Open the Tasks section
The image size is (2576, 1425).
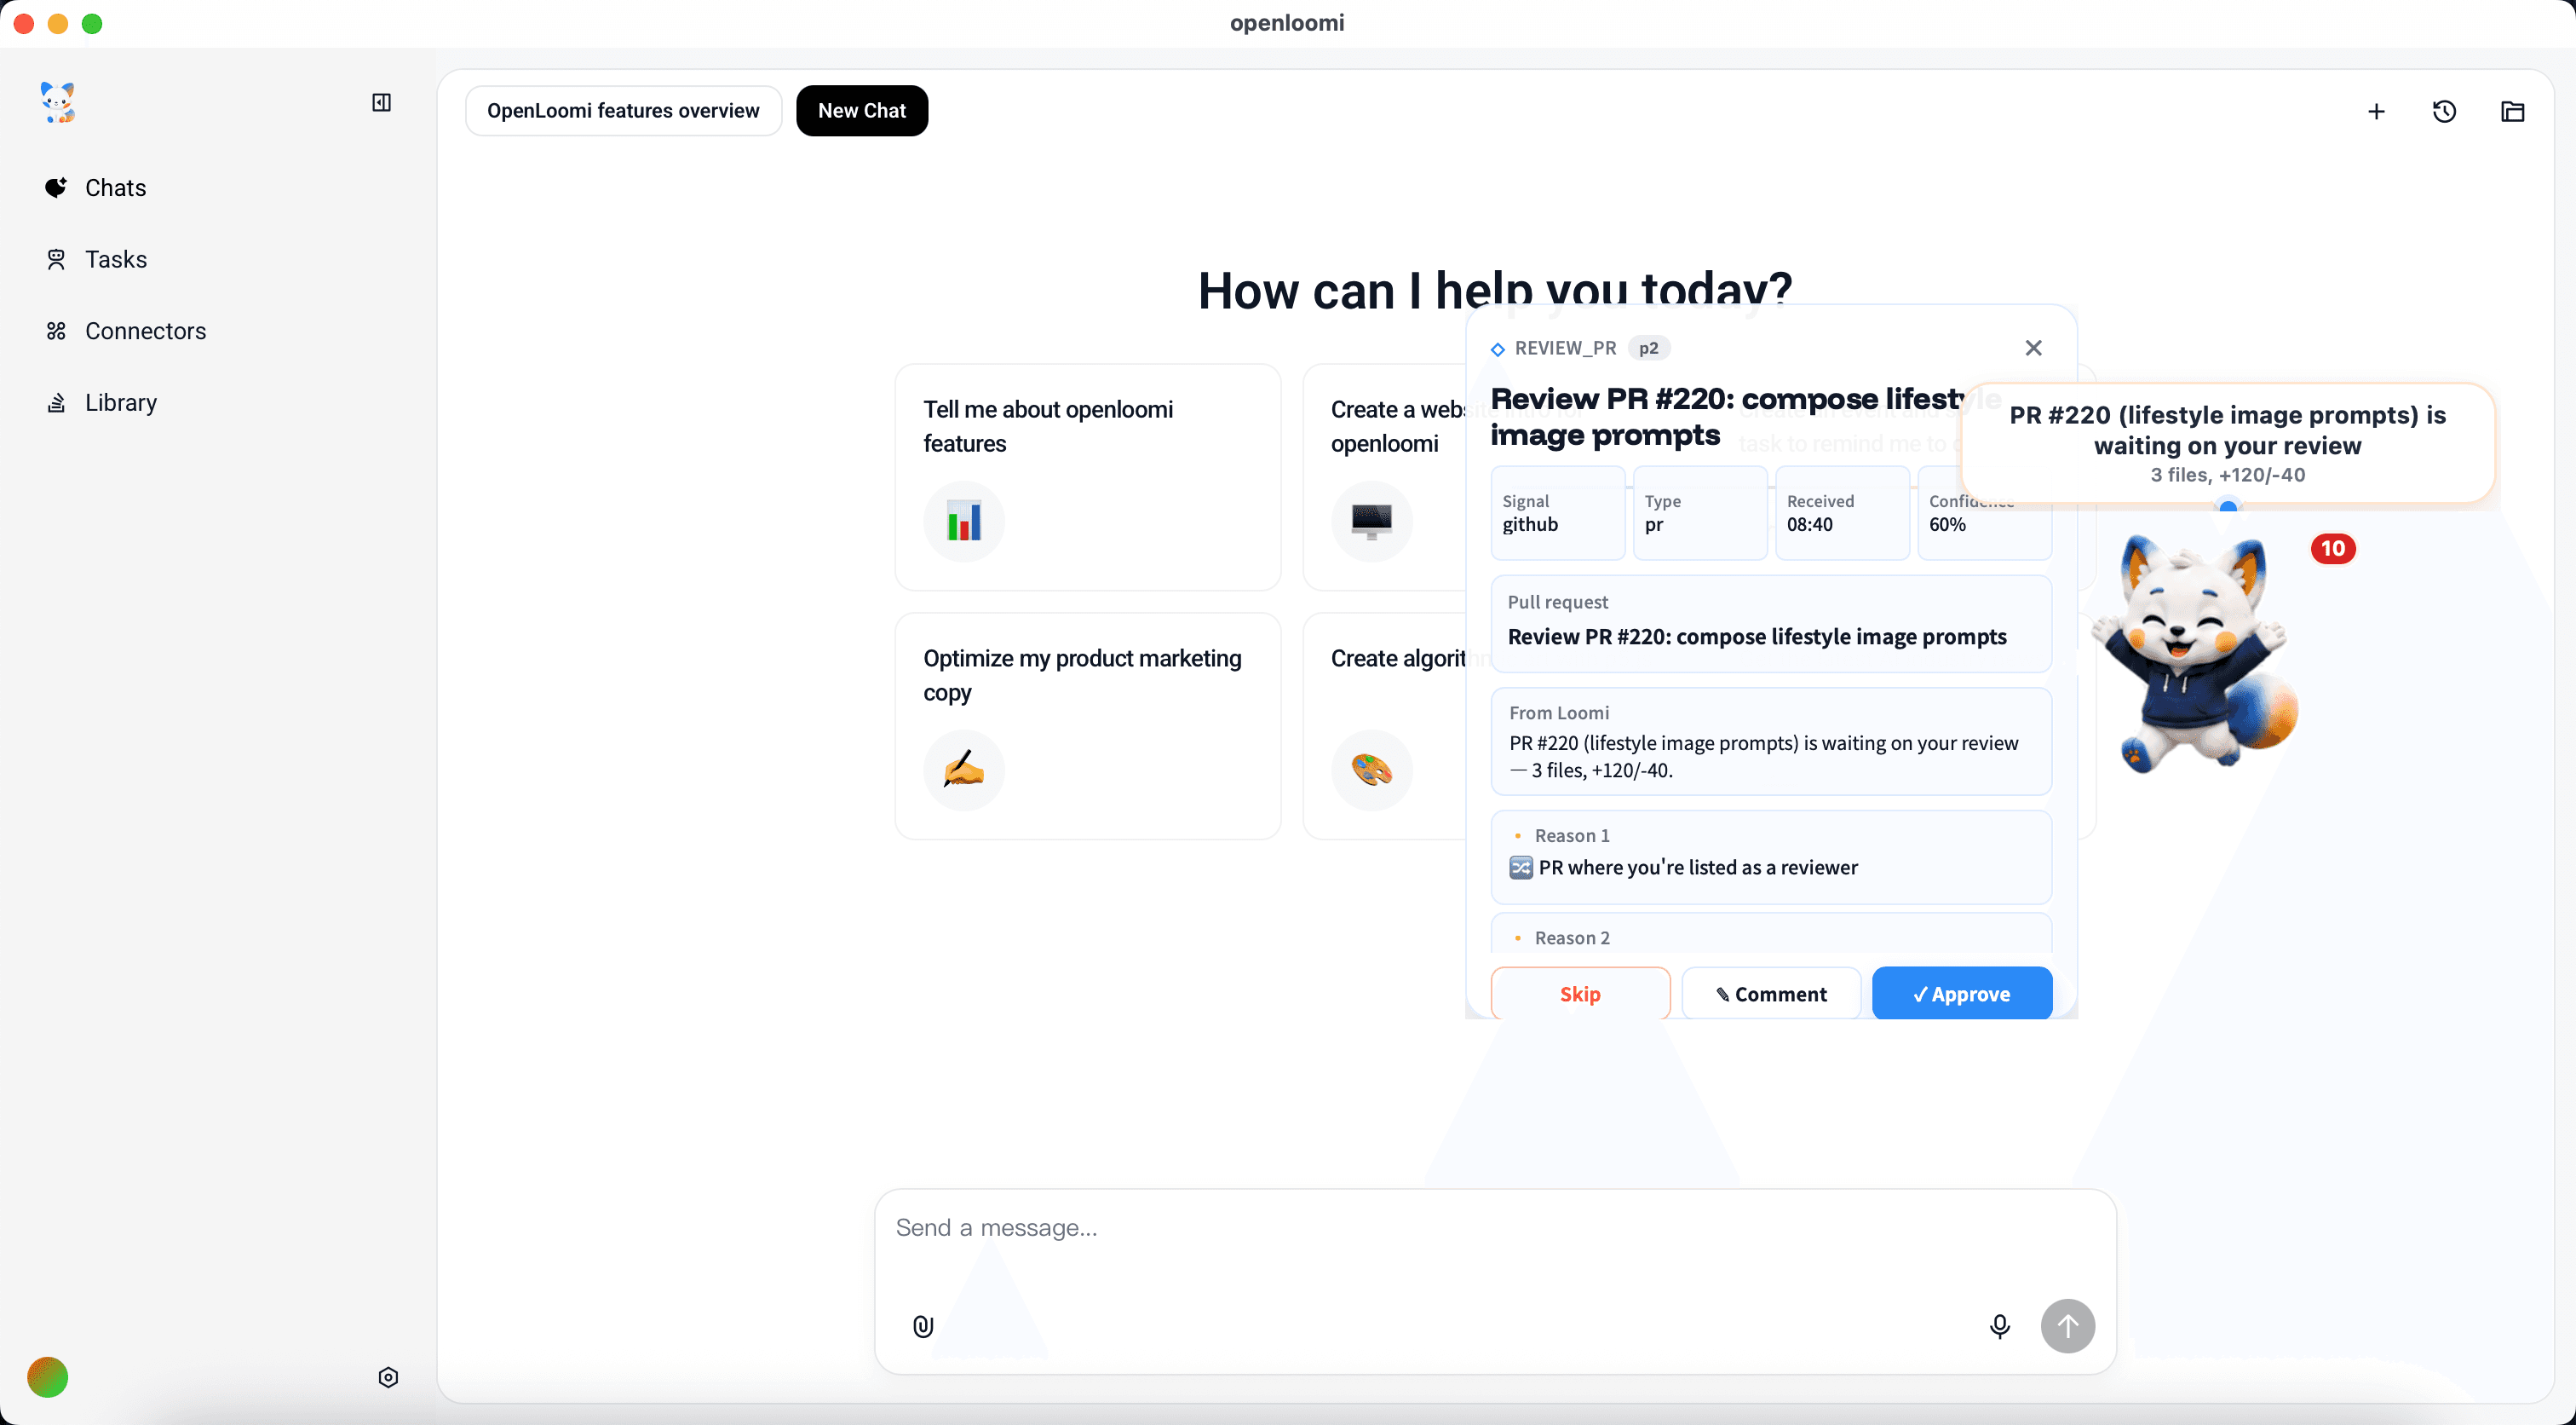[x=115, y=259]
